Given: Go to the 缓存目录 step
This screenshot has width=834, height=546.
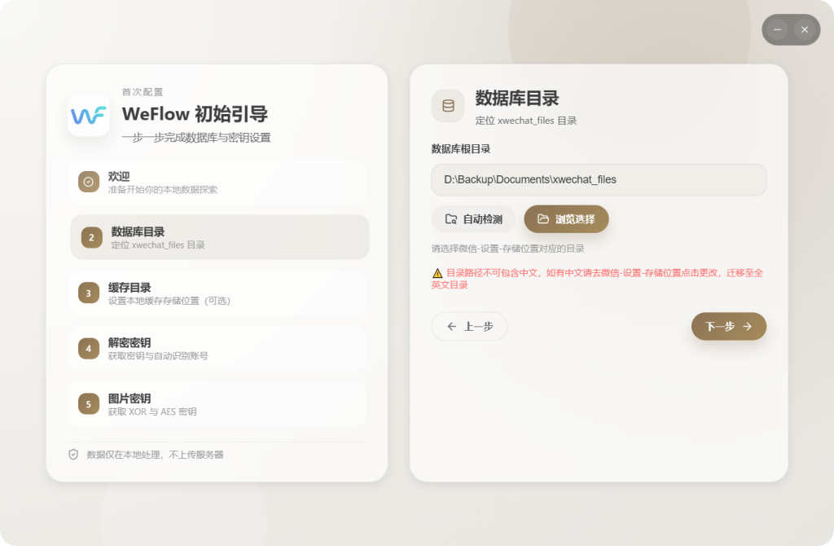Looking at the screenshot, I should point(218,293).
